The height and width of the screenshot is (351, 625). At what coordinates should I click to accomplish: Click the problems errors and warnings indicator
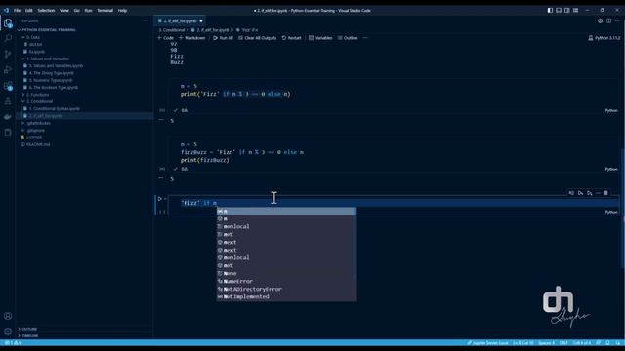click(x=14, y=343)
